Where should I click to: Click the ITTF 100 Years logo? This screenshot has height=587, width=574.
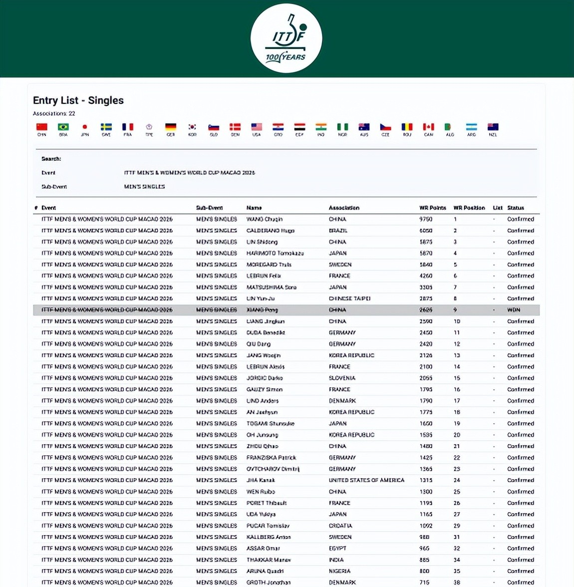(286, 38)
